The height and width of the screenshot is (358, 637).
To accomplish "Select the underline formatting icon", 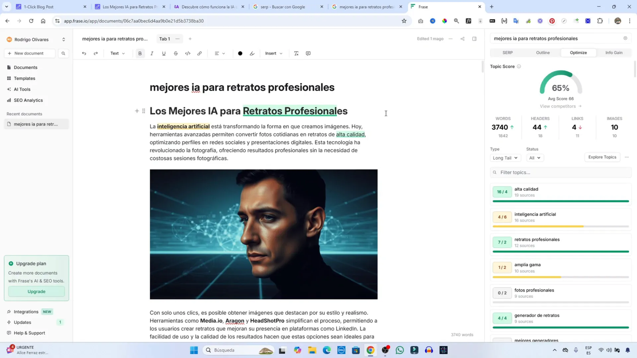I will click(164, 53).
